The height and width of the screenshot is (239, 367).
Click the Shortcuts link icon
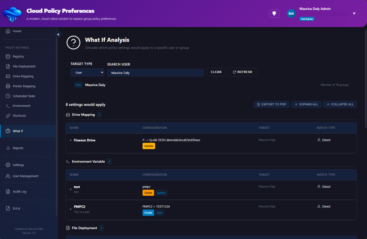[8, 116]
